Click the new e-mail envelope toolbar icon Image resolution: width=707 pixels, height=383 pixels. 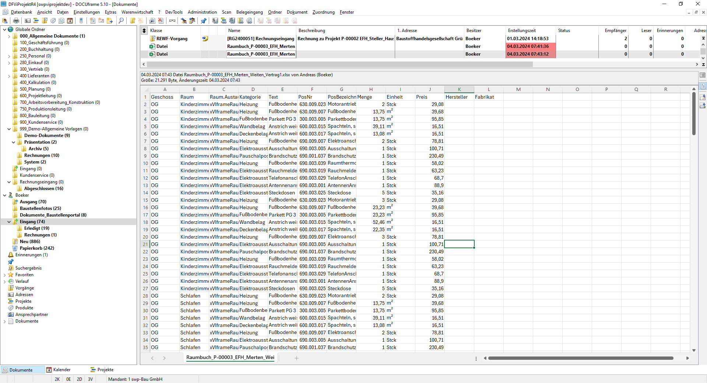(101, 21)
